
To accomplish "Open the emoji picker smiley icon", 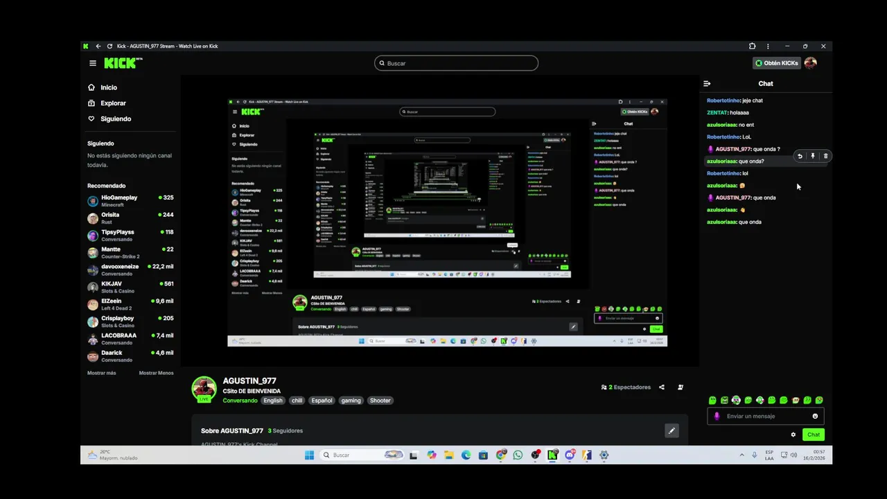I will point(815,417).
